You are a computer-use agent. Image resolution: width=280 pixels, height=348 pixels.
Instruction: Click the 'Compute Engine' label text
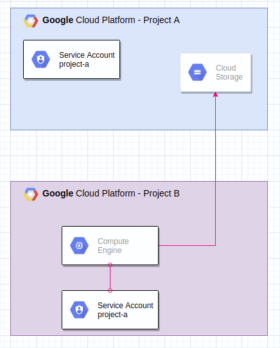click(113, 246)
